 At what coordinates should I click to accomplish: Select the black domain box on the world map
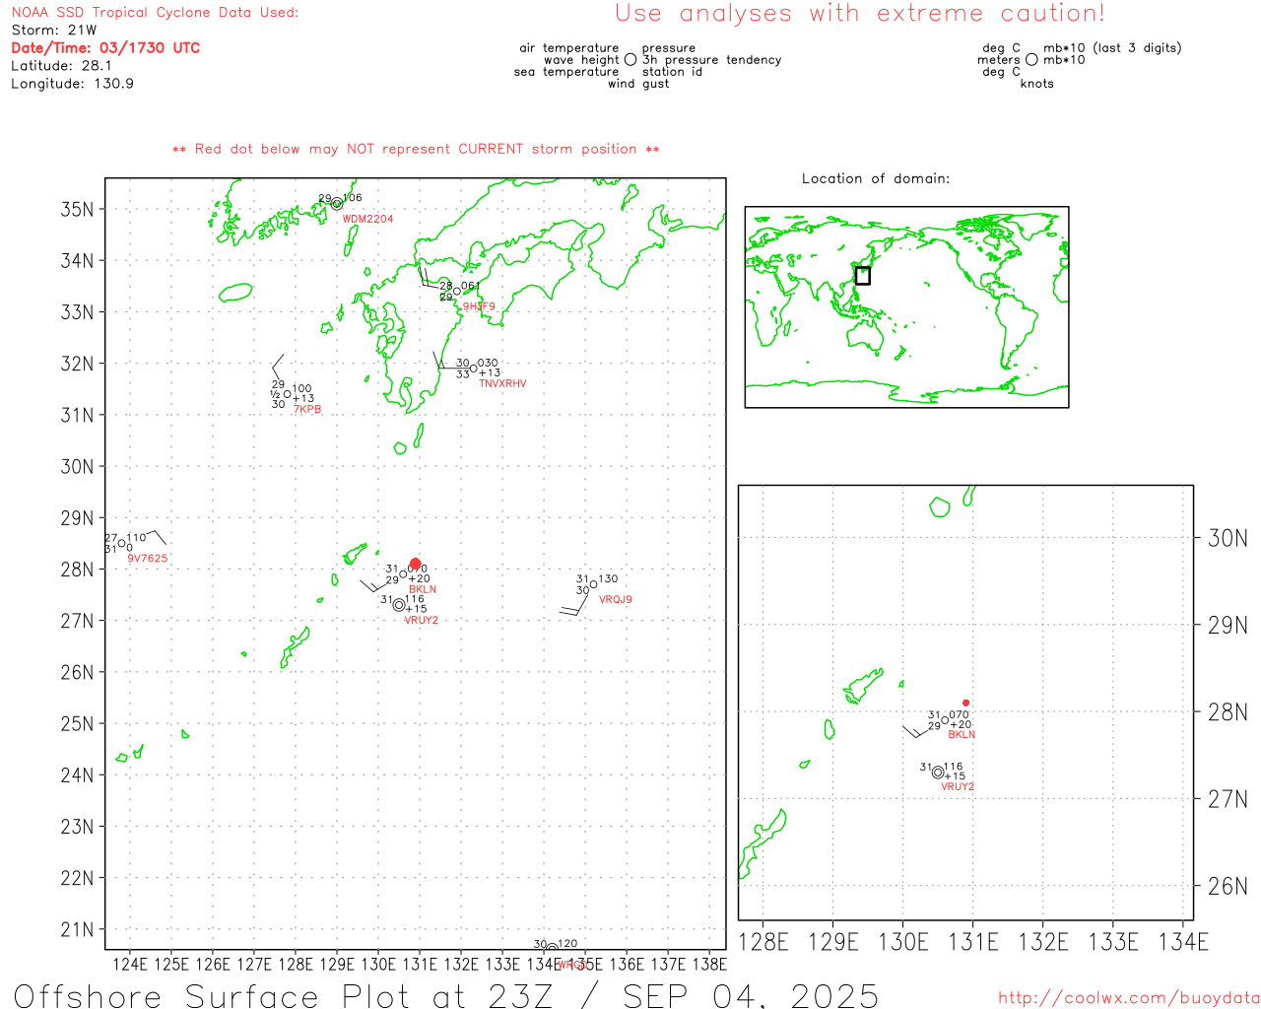click(x=862, y=276)
